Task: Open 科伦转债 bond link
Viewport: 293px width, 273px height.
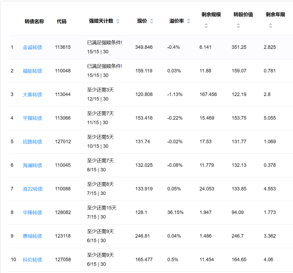Action: (x=32, y=260)
